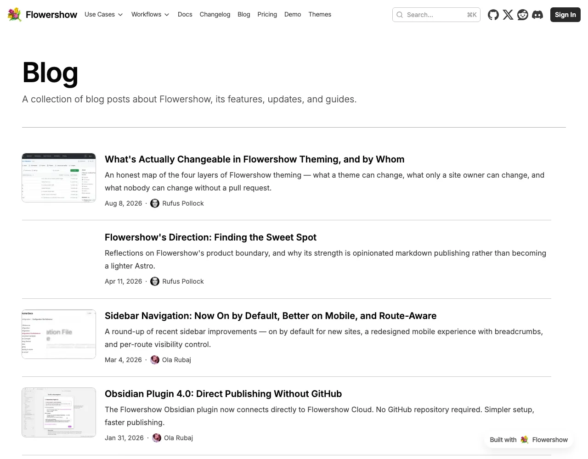Click the Blog page heading
This screenshot has height=459, width=588.
coord(51,73)
